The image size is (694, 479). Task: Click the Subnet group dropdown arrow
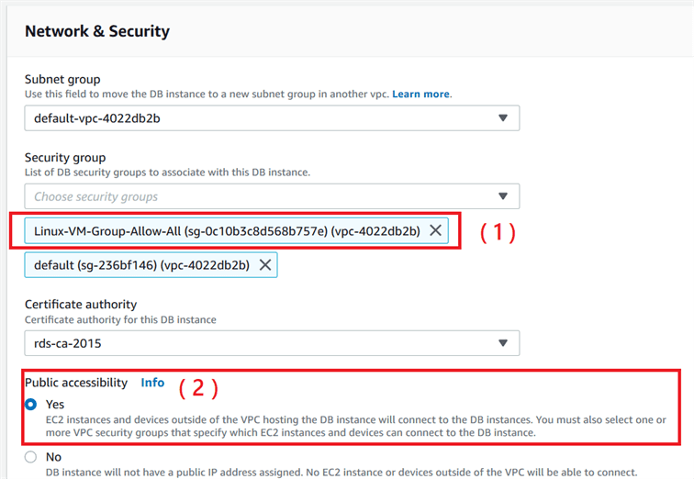[x=502, y=118]
